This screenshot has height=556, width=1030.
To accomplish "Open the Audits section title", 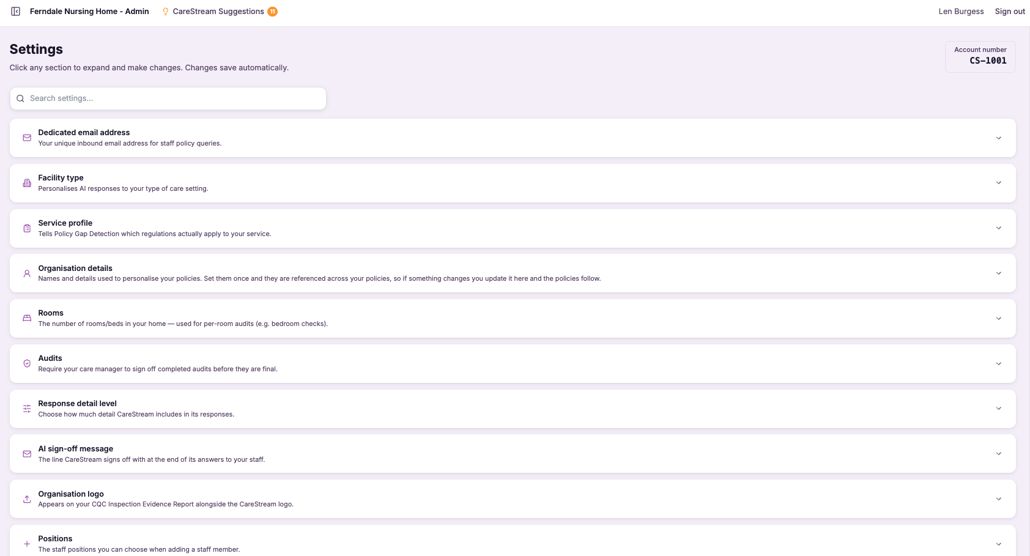I will 50,358.
